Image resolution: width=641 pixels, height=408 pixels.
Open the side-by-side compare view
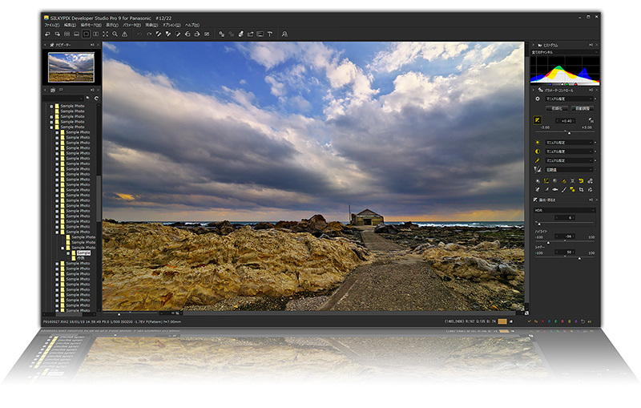click(x=95, y=34)
